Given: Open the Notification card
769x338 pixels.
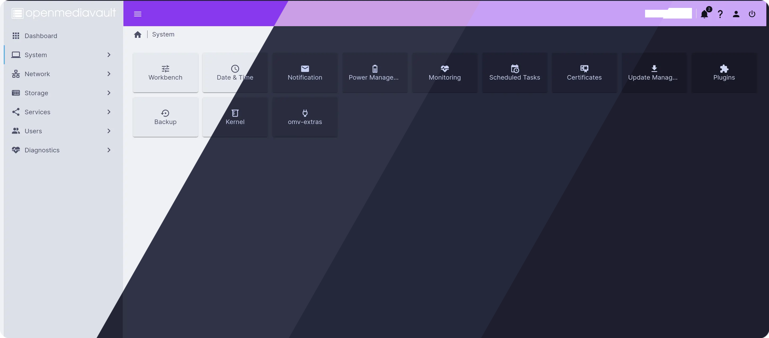Looking at the screenshot, I should pyautogui.click(x=305, y=73).
